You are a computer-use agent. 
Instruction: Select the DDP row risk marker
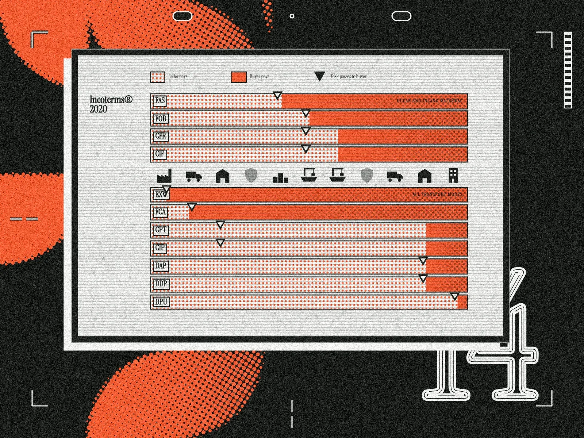(423, 278)
